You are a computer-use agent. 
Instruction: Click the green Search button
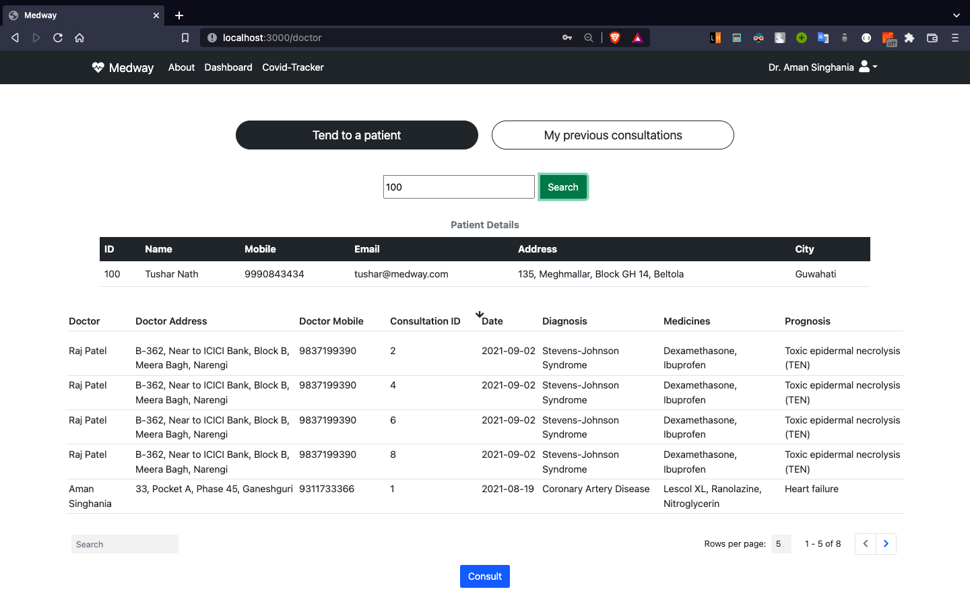pos(563,187)
